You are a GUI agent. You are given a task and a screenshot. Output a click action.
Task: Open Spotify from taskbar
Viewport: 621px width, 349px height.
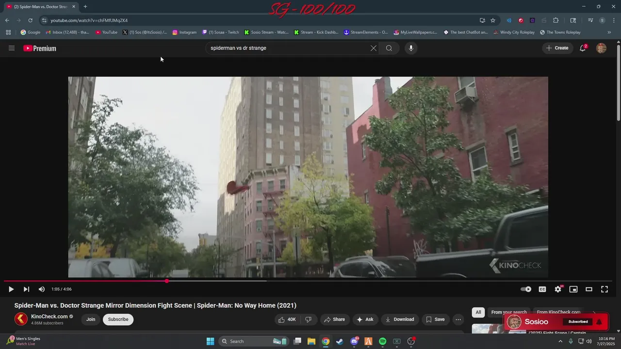tap(382, 341)
